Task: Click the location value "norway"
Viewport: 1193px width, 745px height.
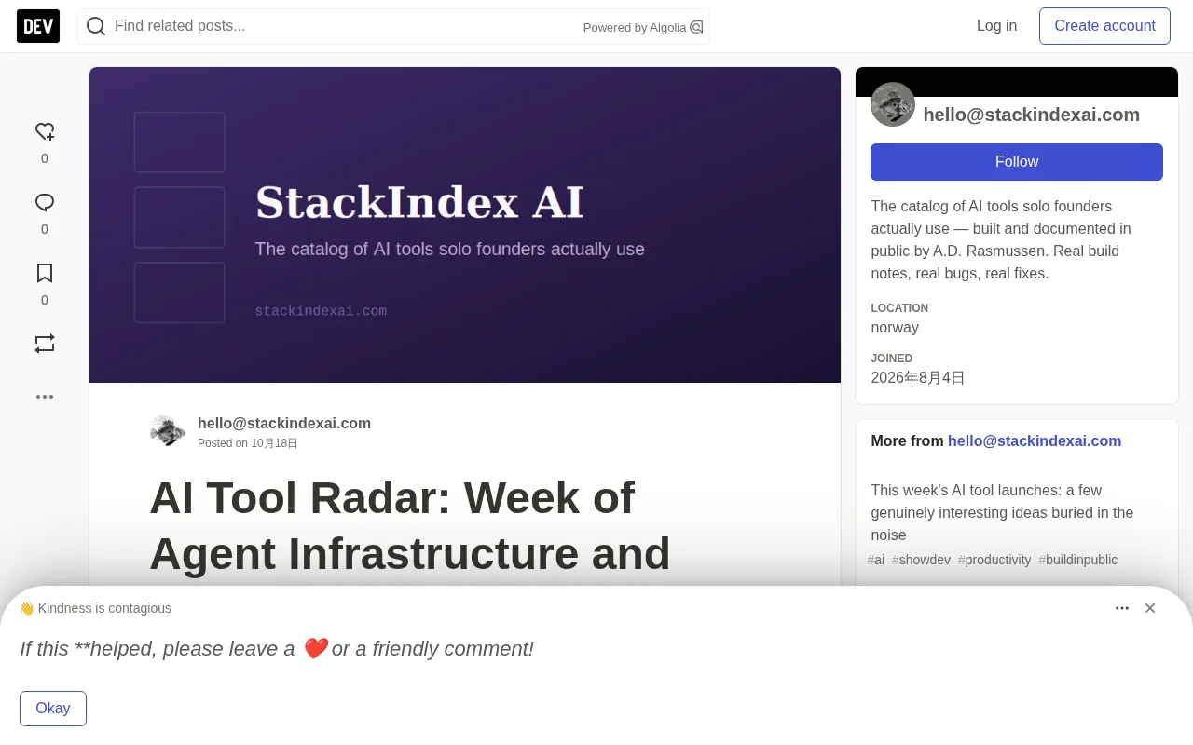Action: click(x=895, y=328)
